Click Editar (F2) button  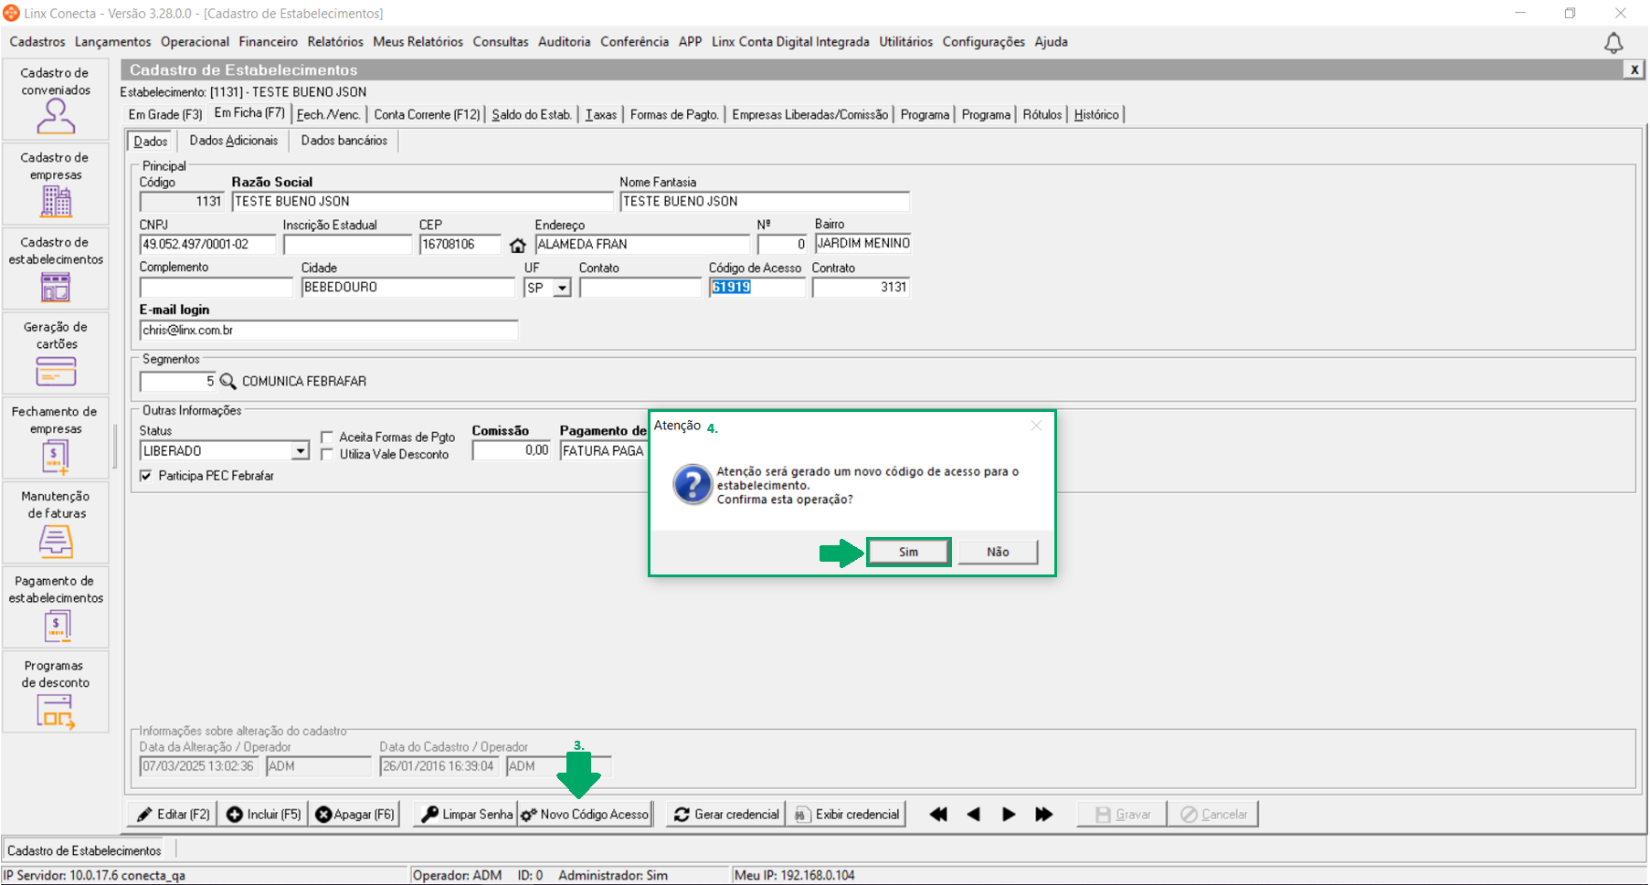tap(173, 815)
